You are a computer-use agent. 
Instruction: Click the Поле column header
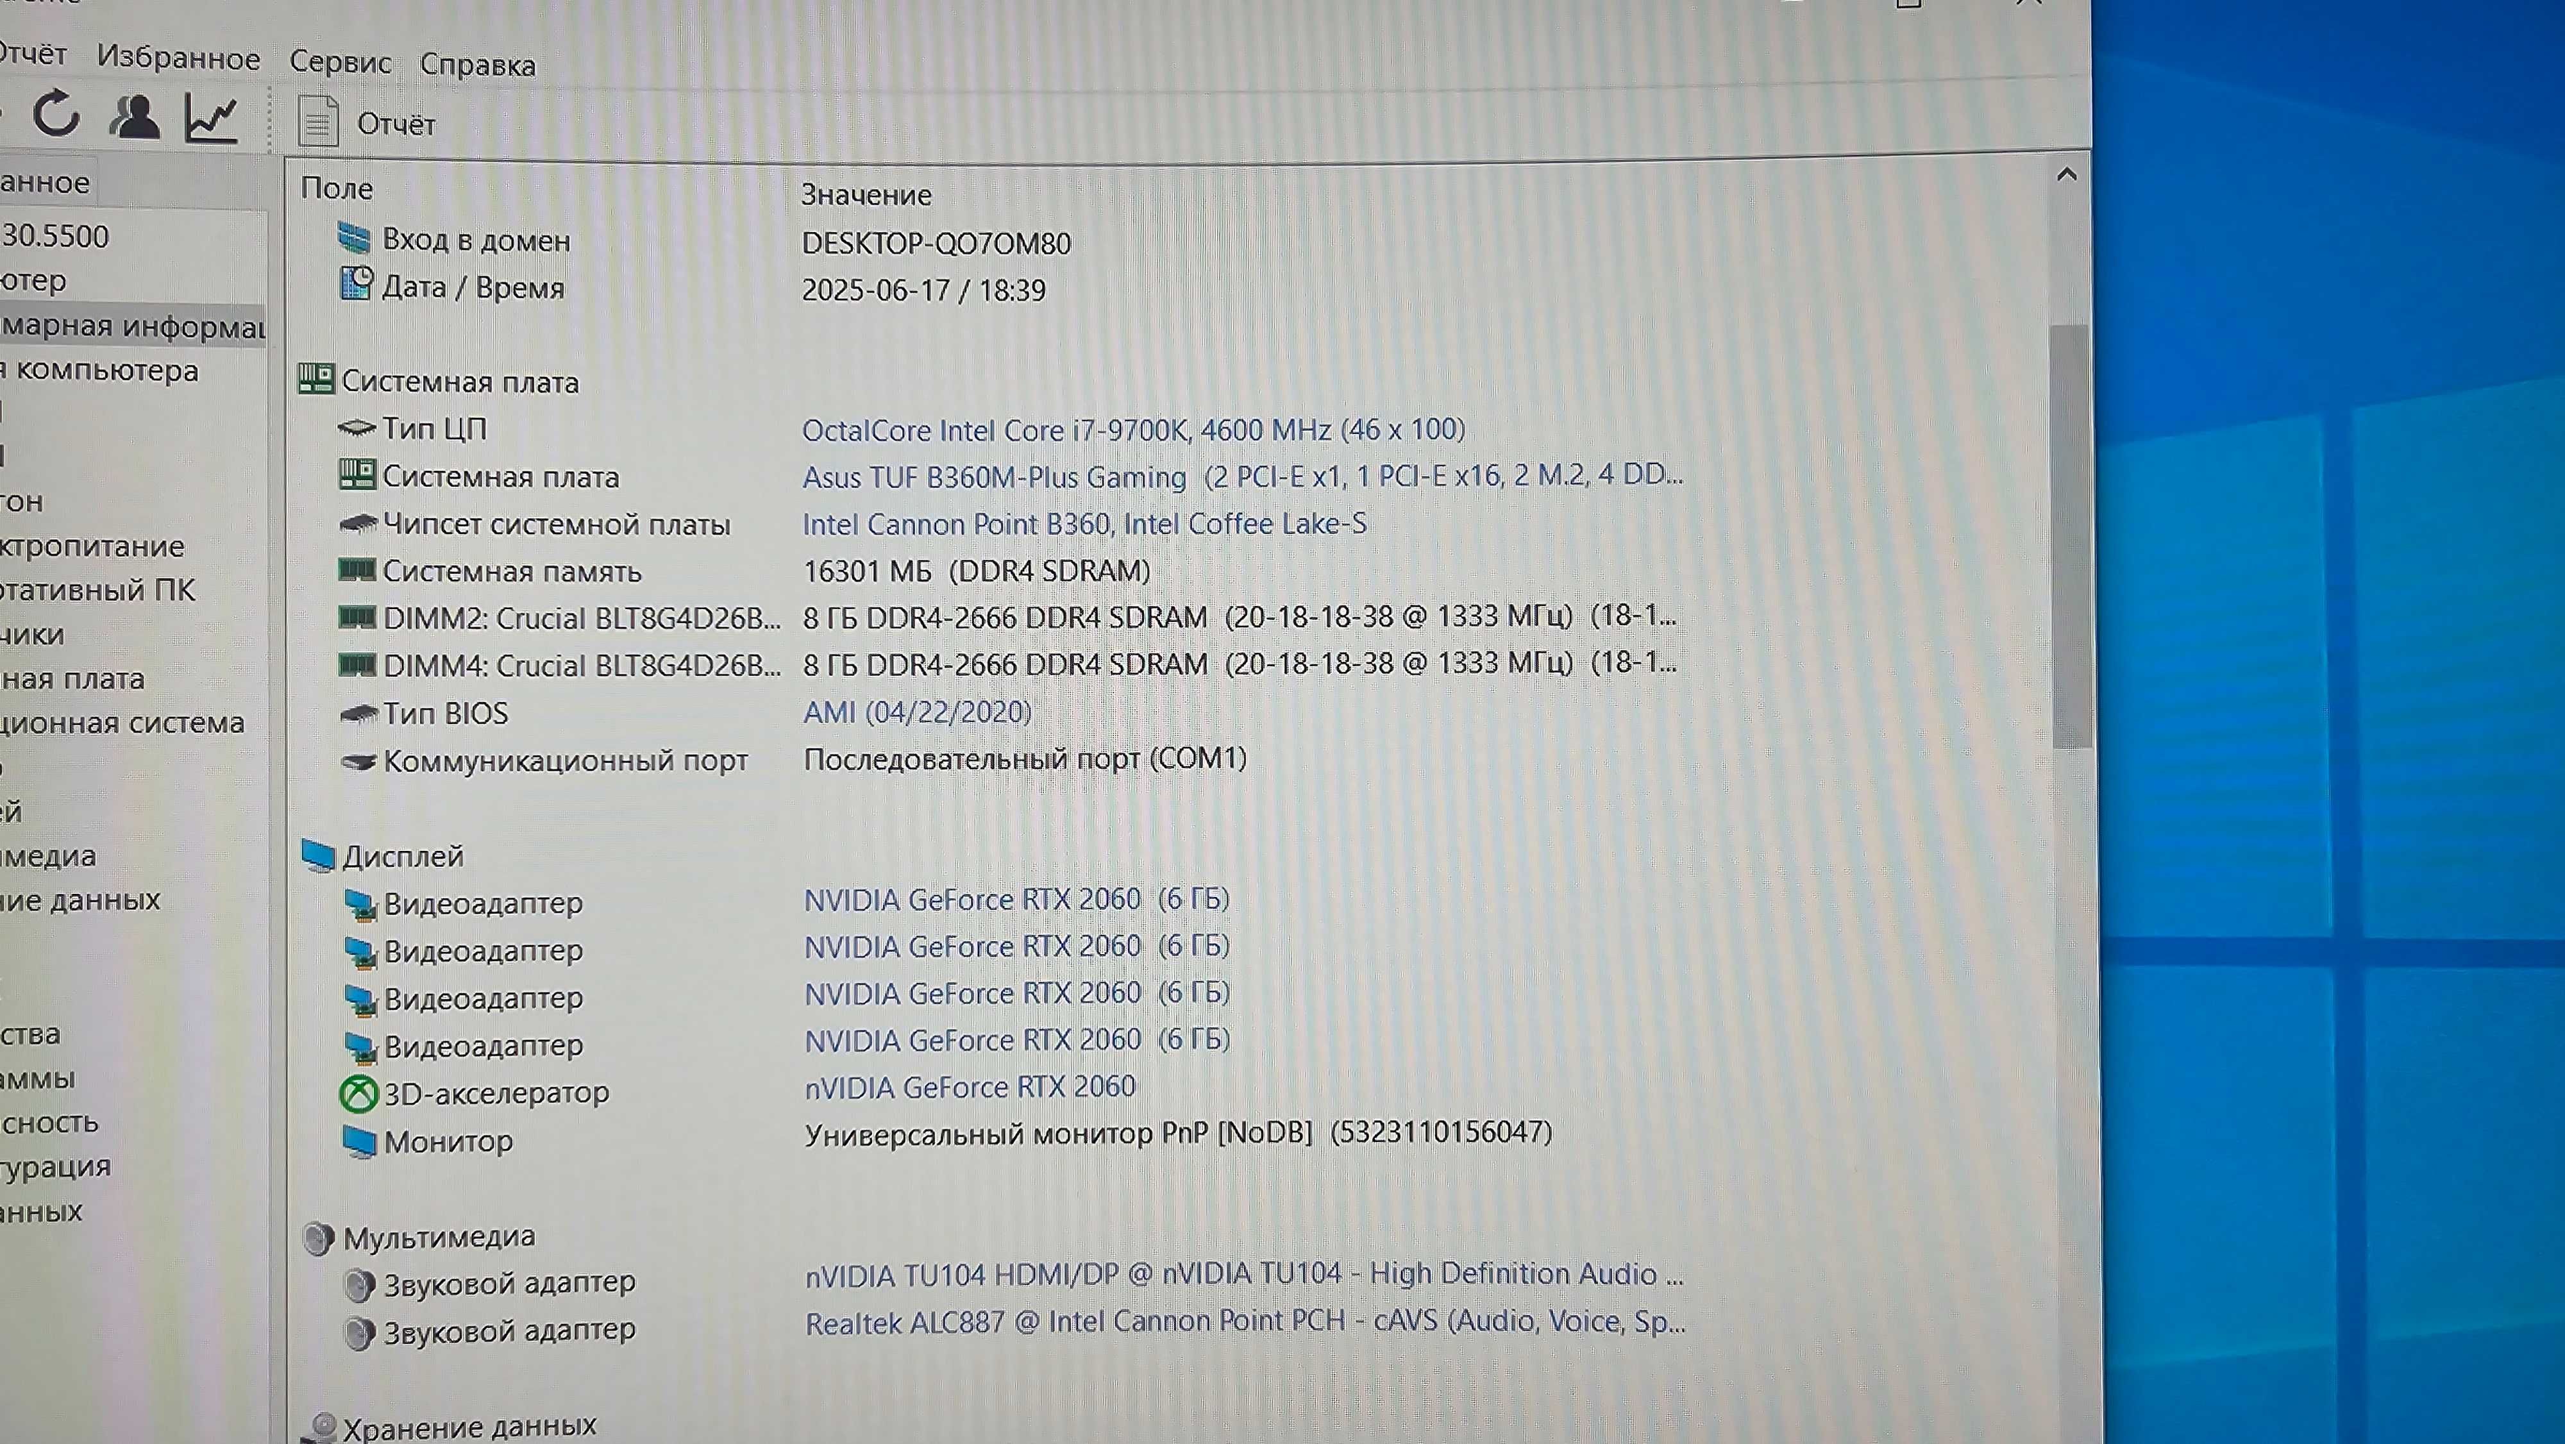337,189
